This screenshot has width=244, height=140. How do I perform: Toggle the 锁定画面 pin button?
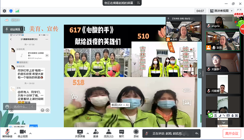(x=13, y=30)
